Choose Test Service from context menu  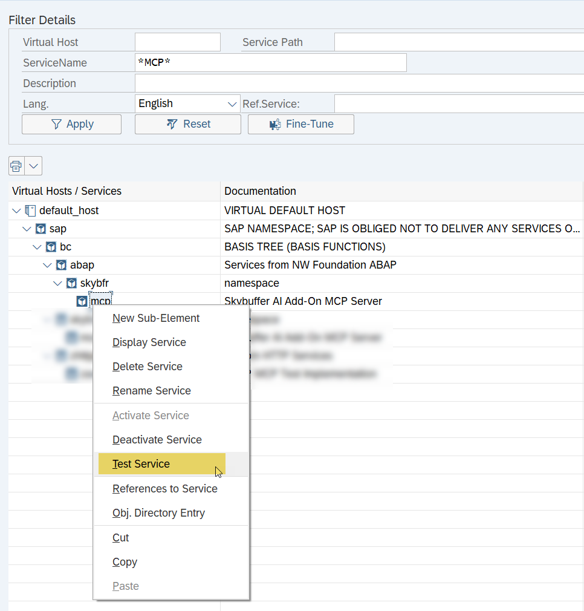(141, 464)
